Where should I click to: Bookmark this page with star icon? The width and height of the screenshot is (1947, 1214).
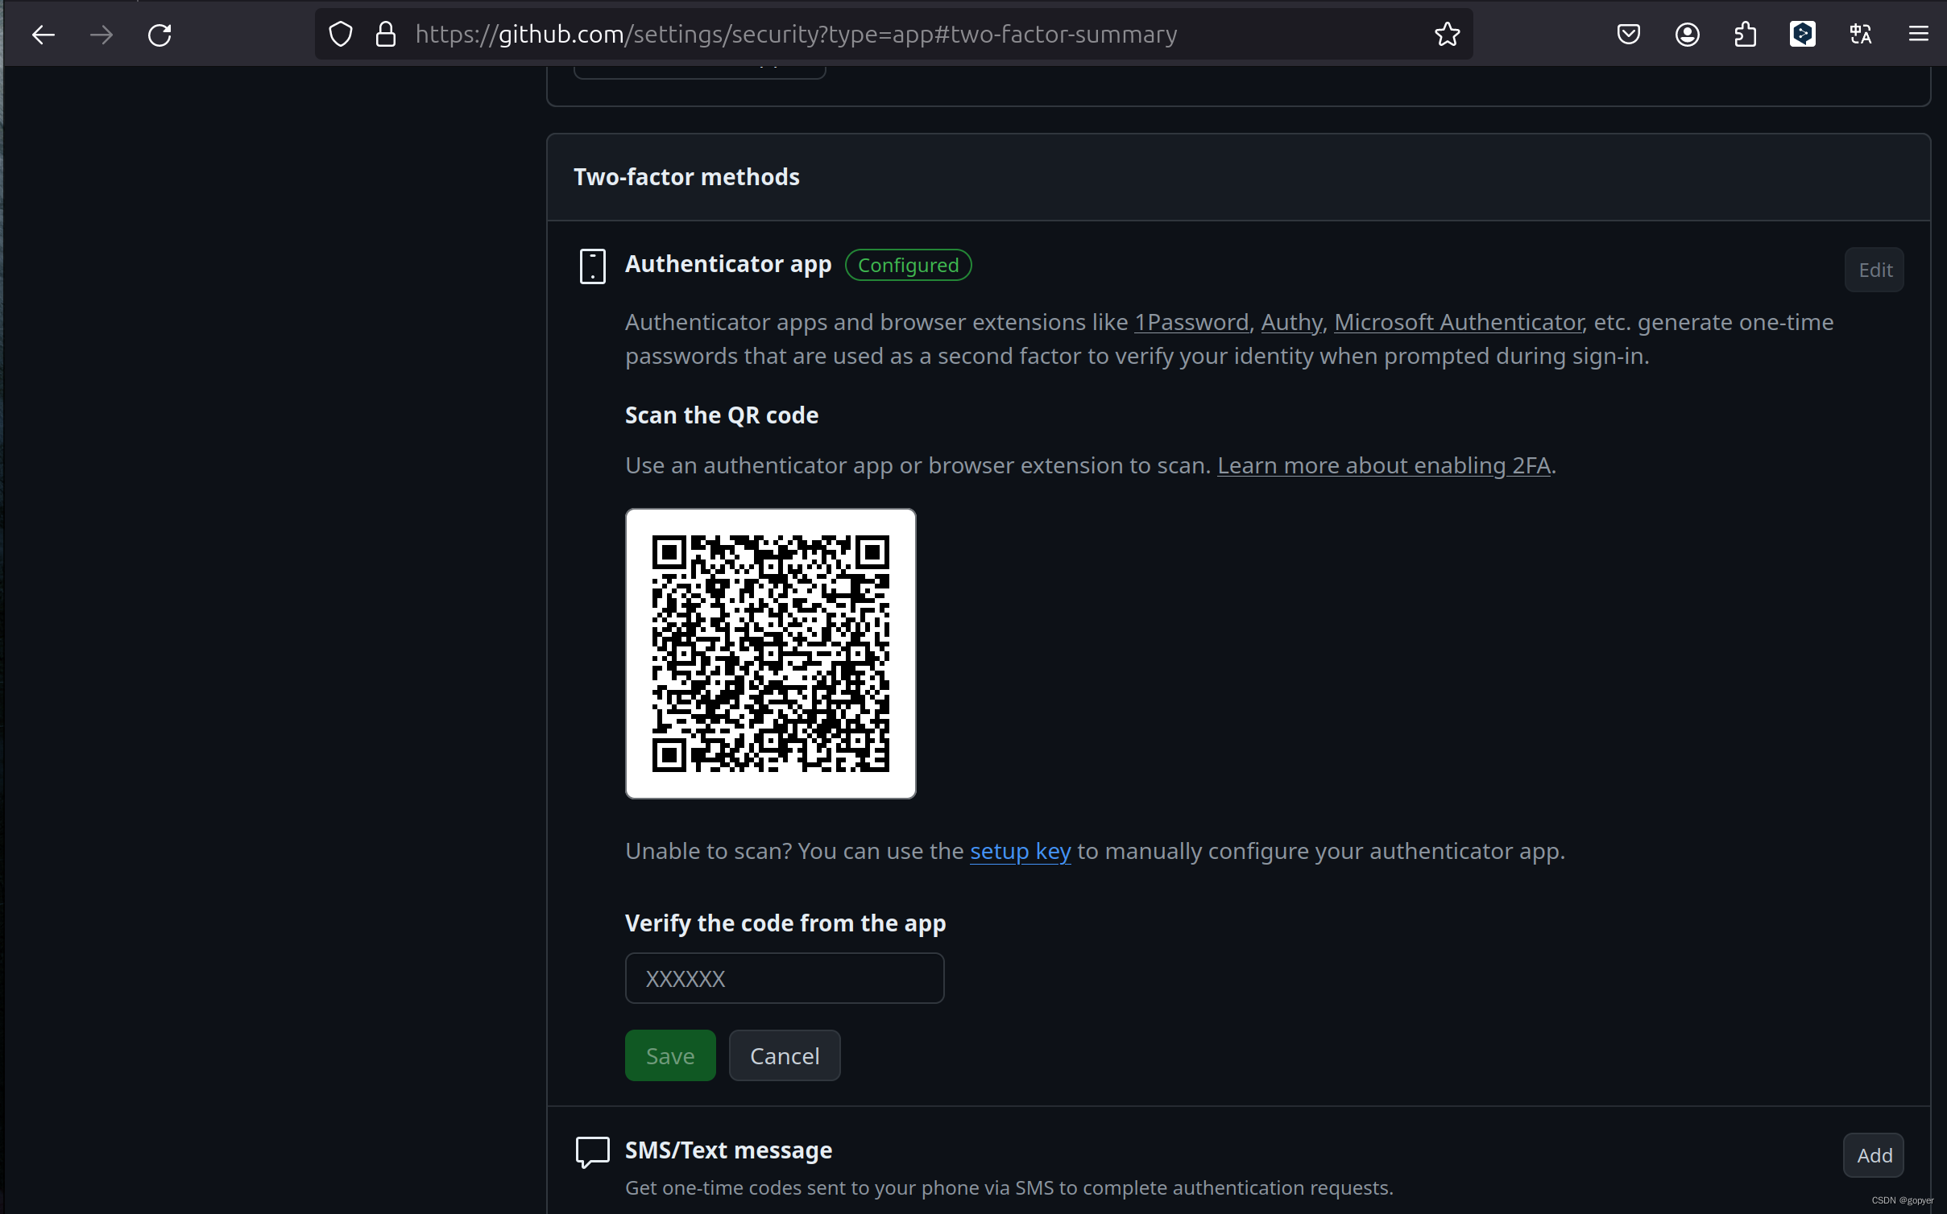[1447, 35]
